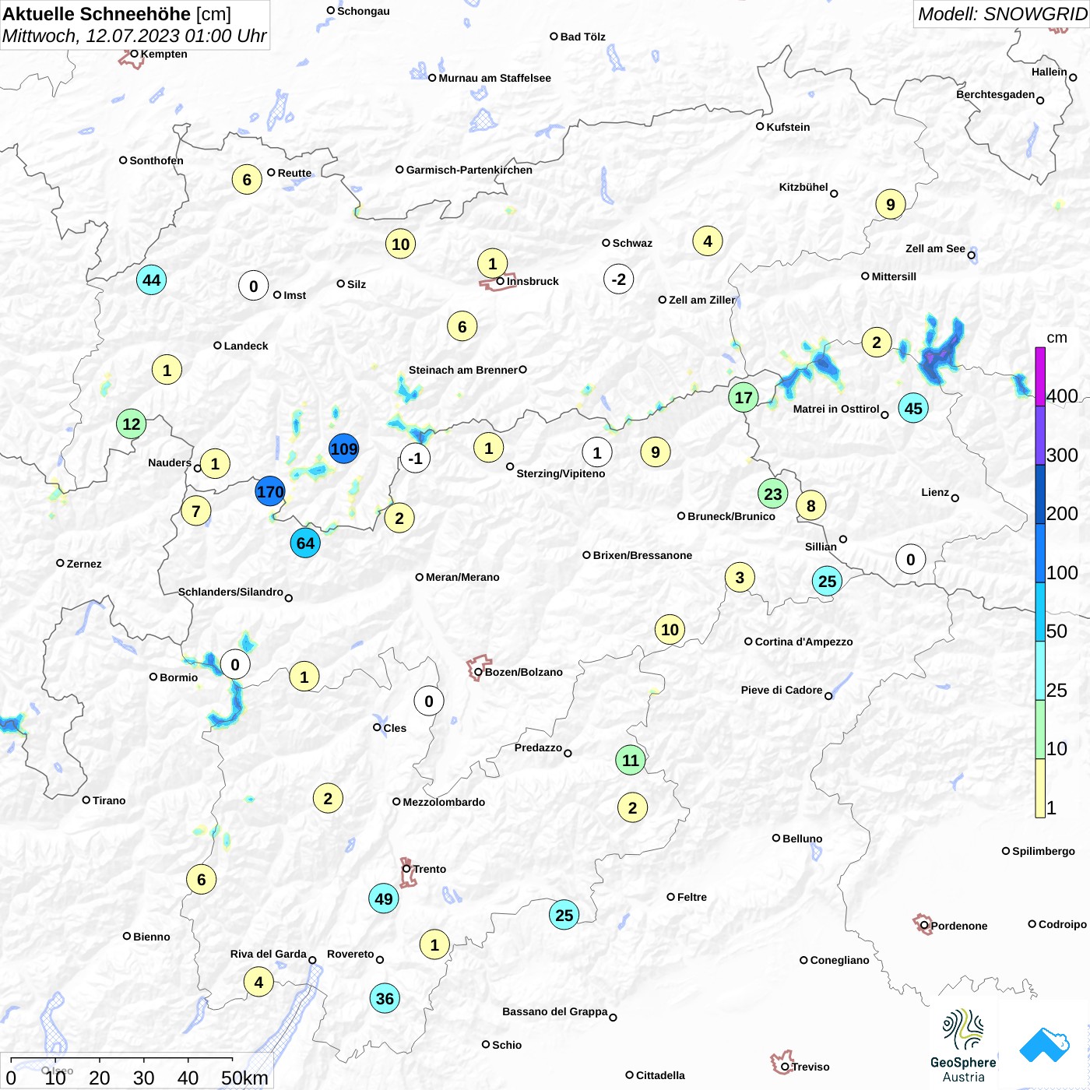Pick the yellow station marker showing 3
Image resolution: width=1090 pixels, height=1090 pixels.
740,578
